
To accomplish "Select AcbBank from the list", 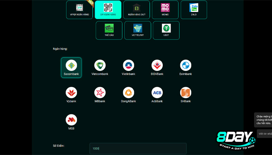I will (157, 93).
